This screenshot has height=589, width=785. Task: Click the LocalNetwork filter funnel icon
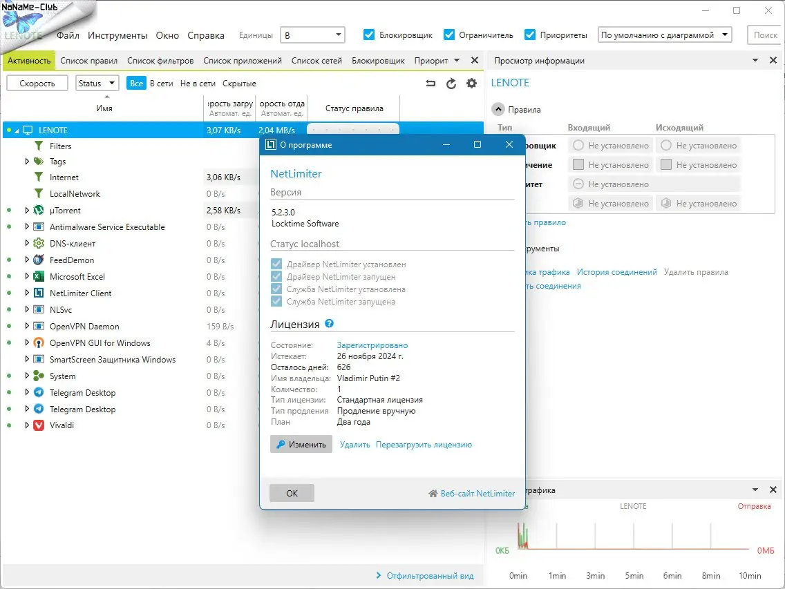[39, 193]
